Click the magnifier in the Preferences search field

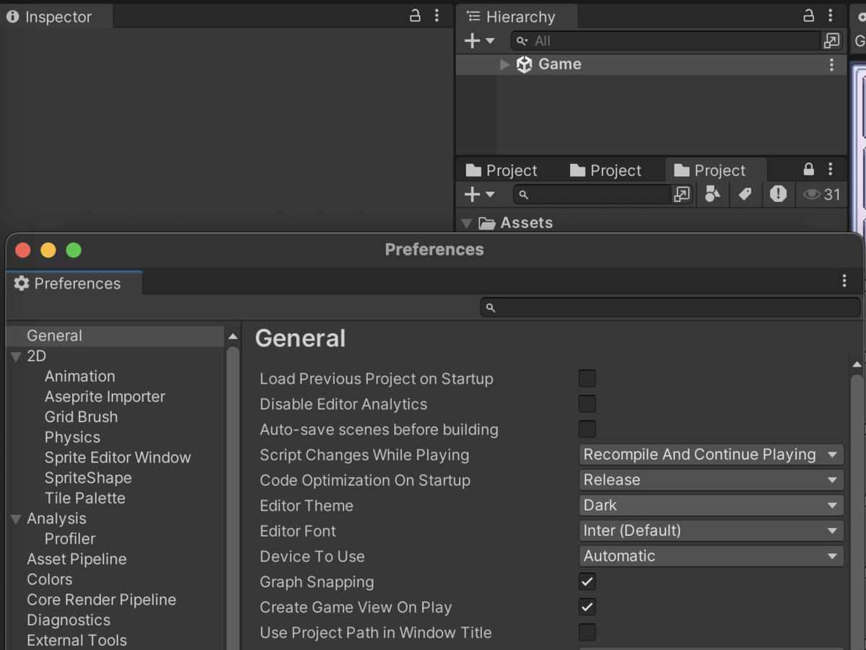(491, 307)
